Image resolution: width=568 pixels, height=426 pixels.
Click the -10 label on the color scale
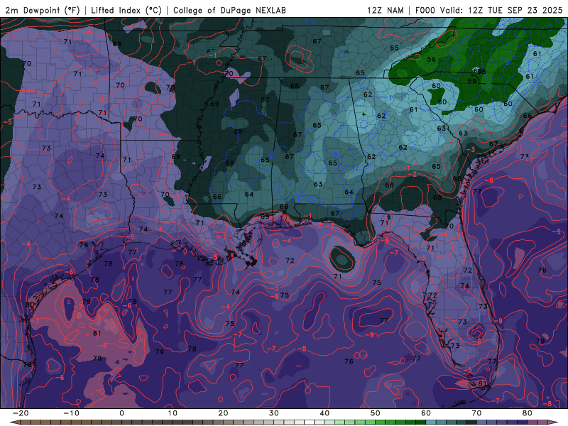[71, 413]
